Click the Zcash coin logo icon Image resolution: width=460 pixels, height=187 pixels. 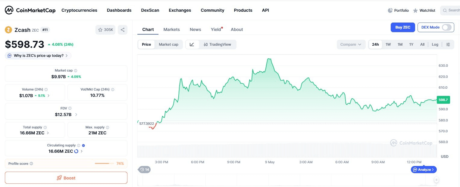coord(8,30)
